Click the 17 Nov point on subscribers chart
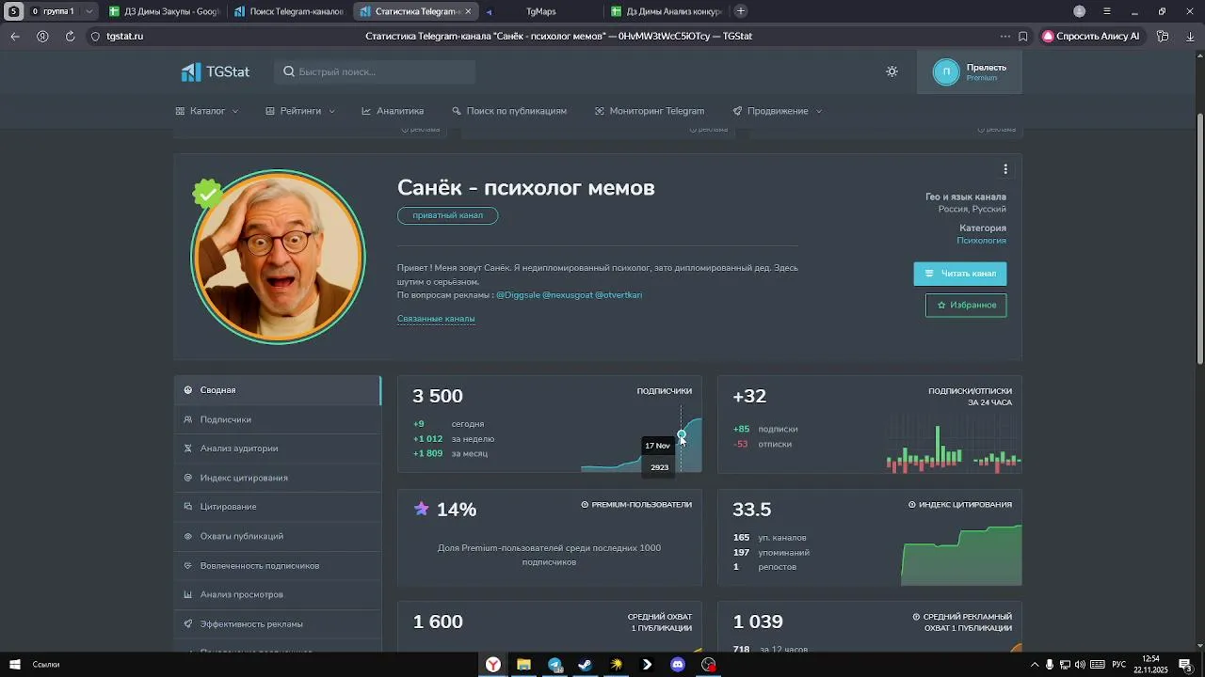The width and height of the screenshot is (1205, 677). coord(682,434)
